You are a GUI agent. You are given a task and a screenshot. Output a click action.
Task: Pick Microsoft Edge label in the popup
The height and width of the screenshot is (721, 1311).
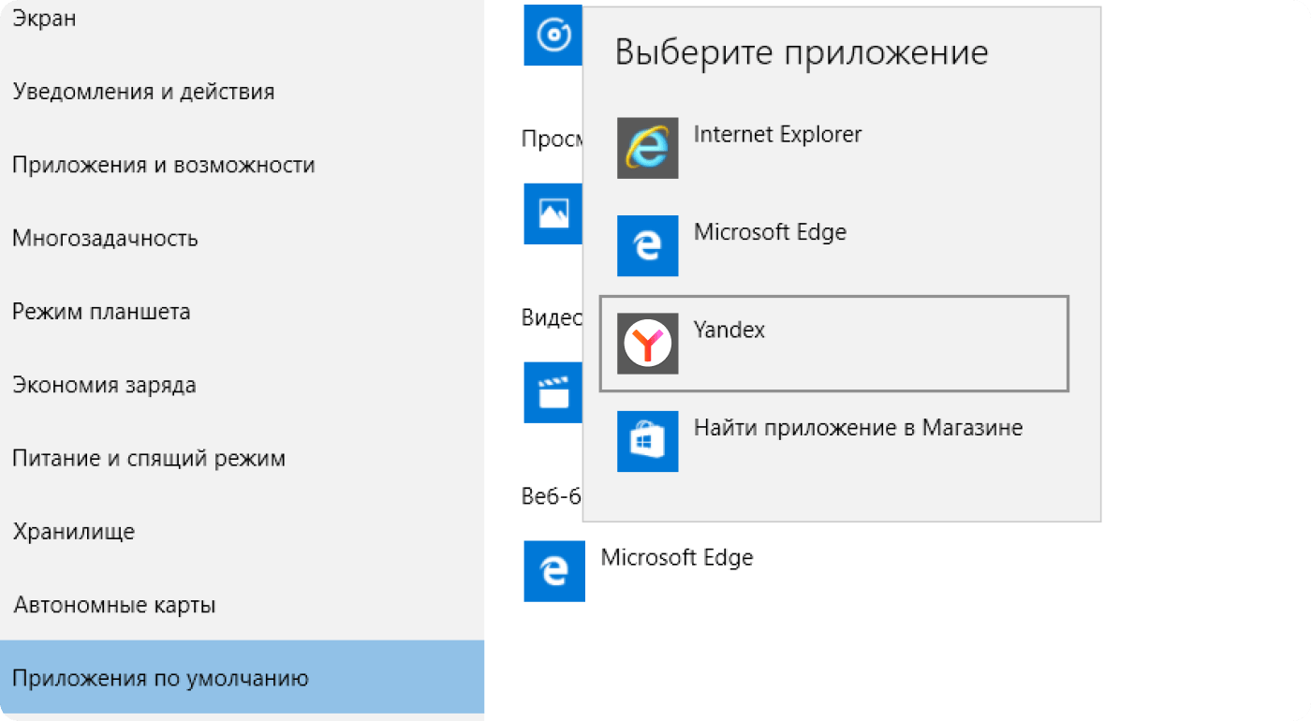[770, 232]
